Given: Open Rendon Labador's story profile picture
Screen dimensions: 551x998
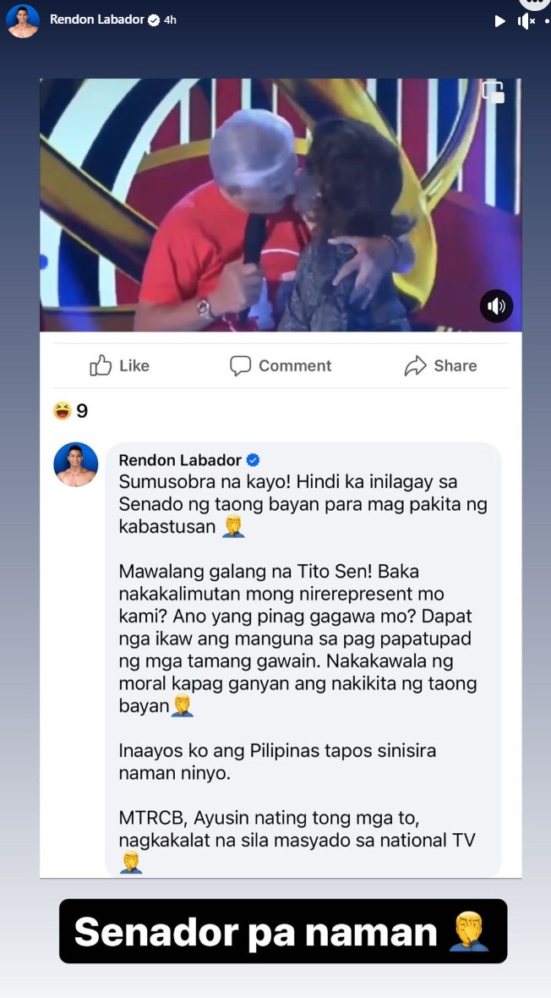Looking at the screenshot, I should (x=22, y=19).
